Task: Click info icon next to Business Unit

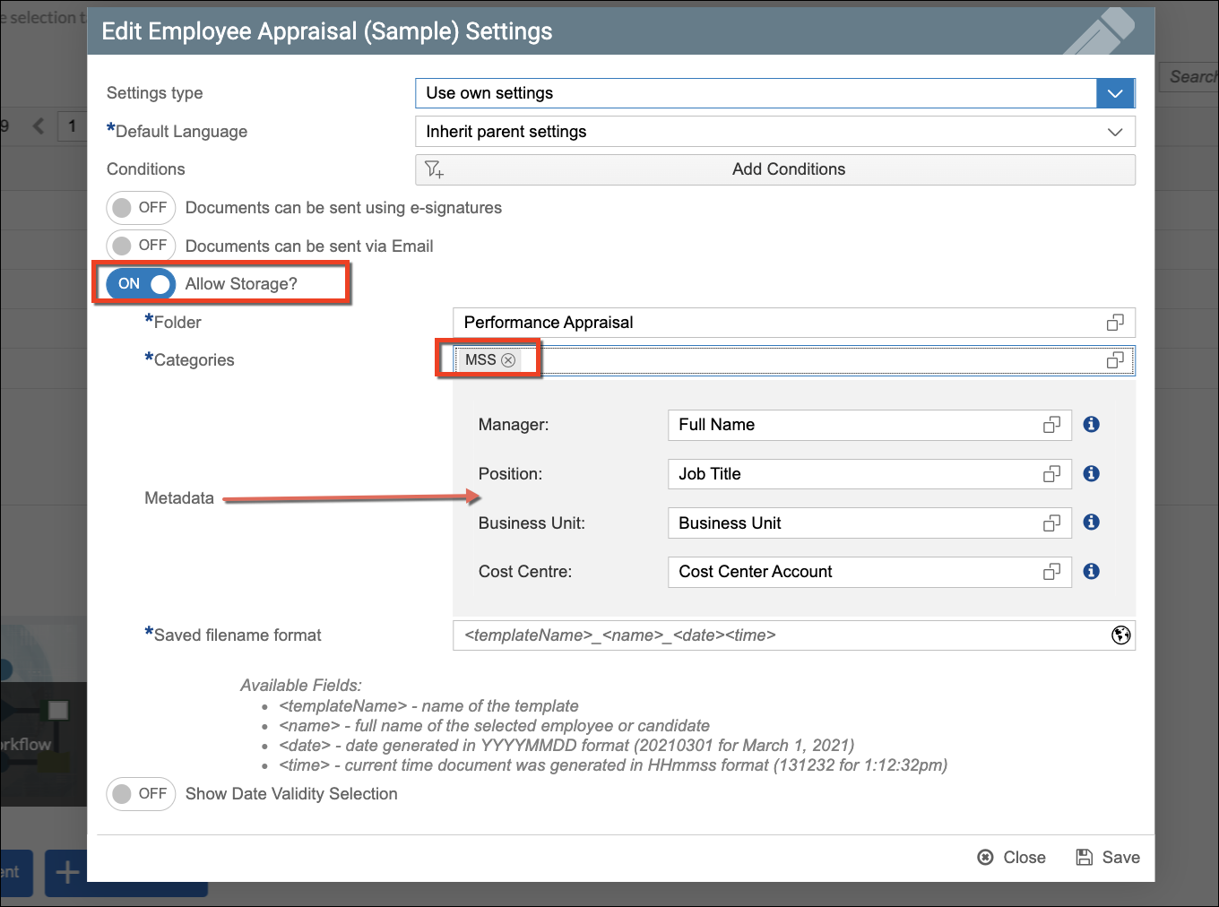Action: 1091,523
